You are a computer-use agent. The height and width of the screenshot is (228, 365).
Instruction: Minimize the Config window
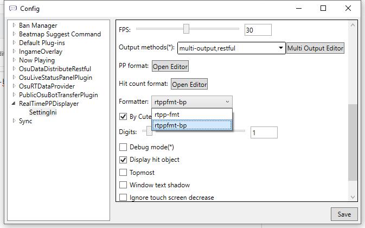299,8
